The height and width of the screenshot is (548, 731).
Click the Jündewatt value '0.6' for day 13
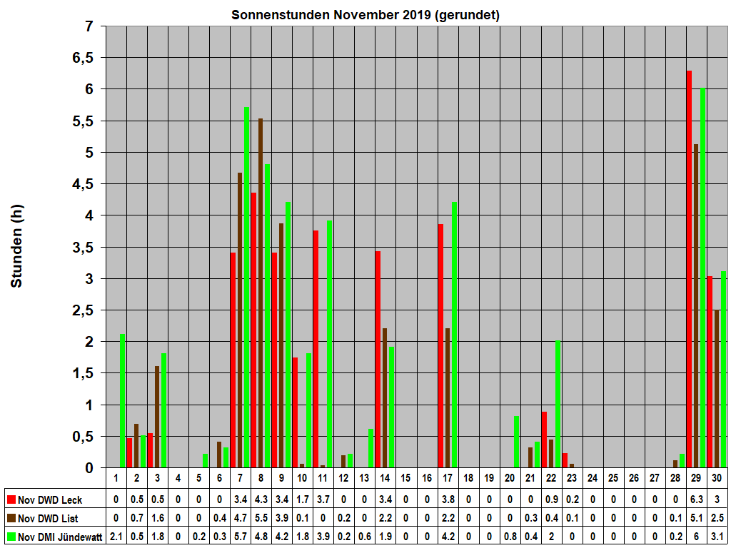pos(365,537)
